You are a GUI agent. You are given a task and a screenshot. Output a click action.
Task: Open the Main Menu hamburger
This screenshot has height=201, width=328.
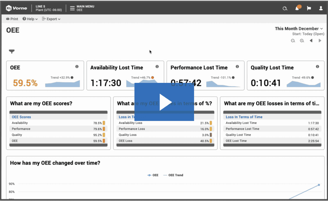click(x=72, y=8)
